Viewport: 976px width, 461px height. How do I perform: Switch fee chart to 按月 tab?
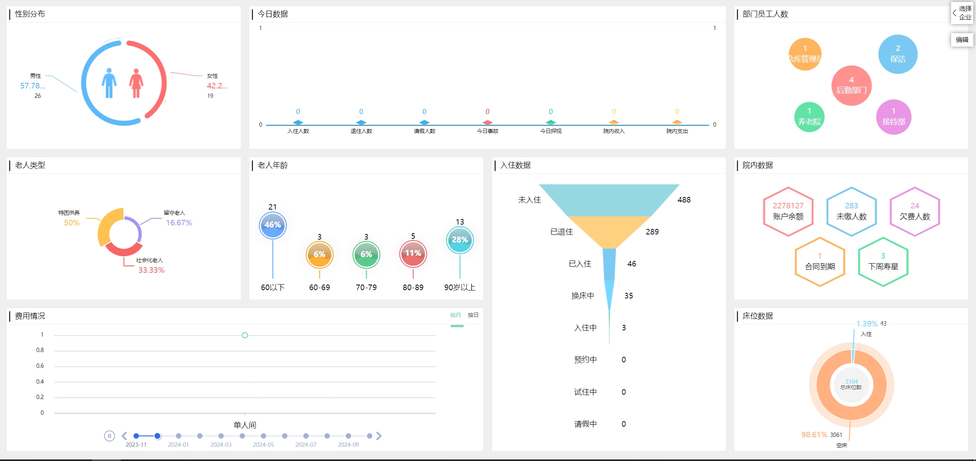(455, 315)
